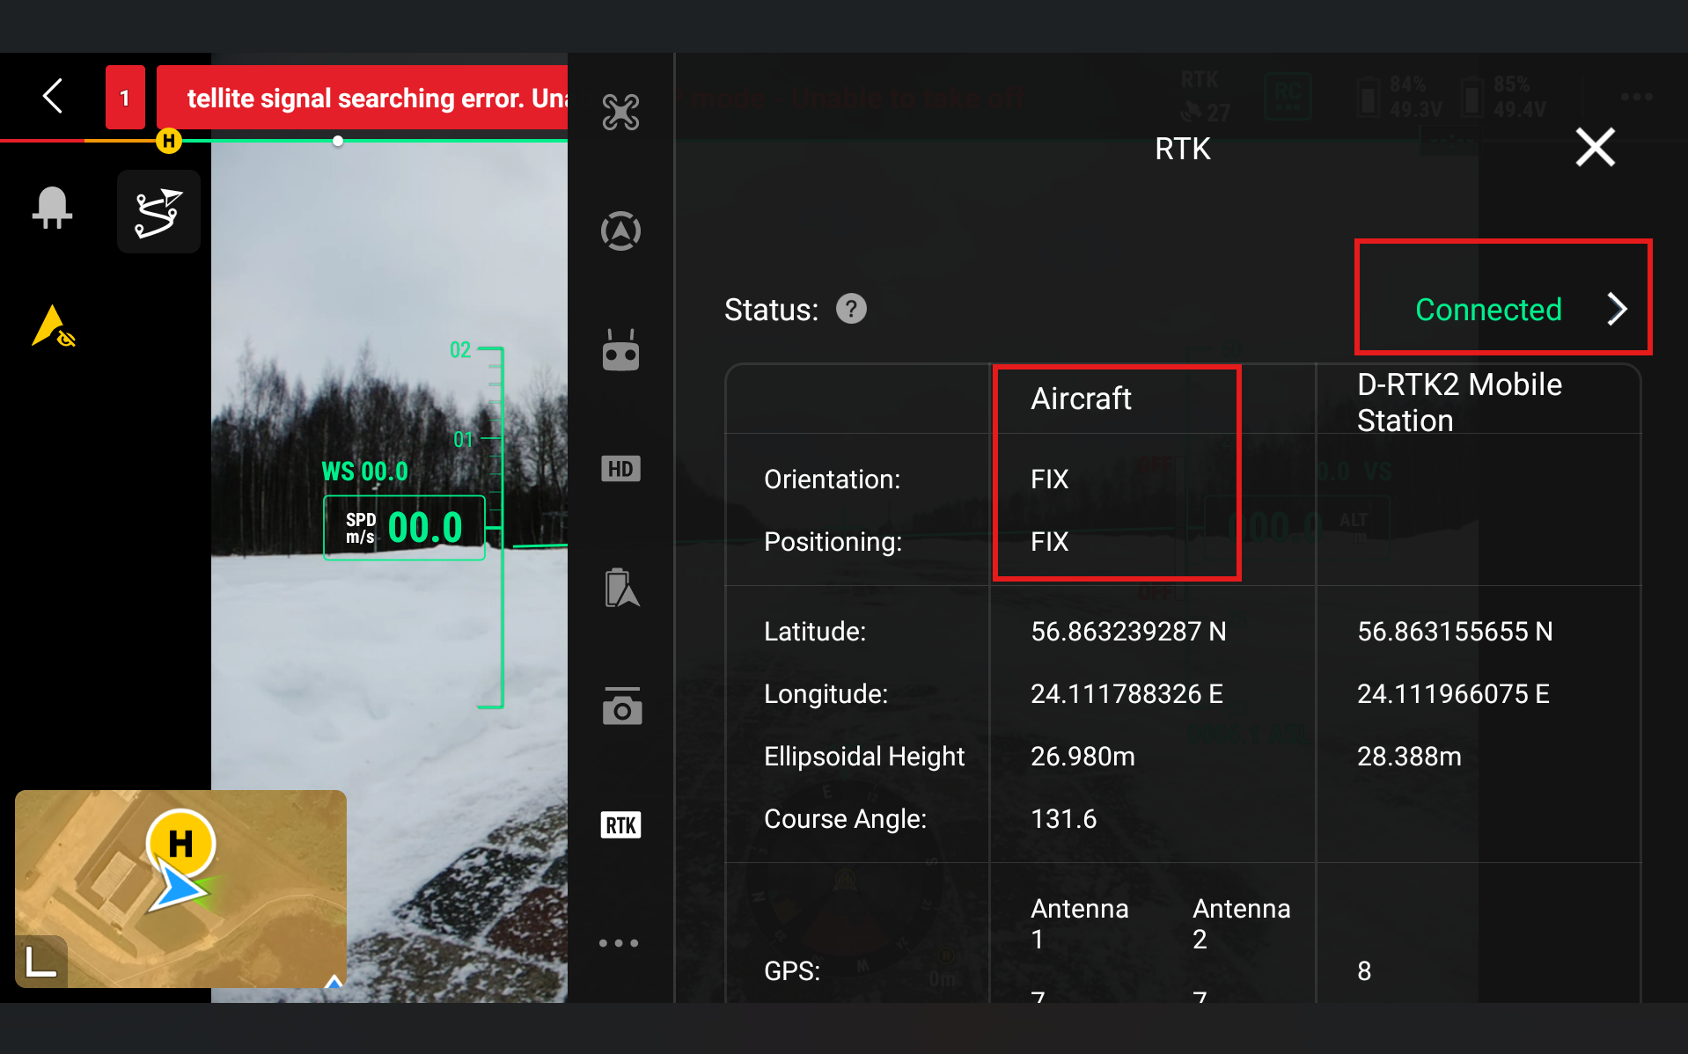Open warning count badge showing 1
This screenshot has height=1054, width=1688.
(125, 98)
